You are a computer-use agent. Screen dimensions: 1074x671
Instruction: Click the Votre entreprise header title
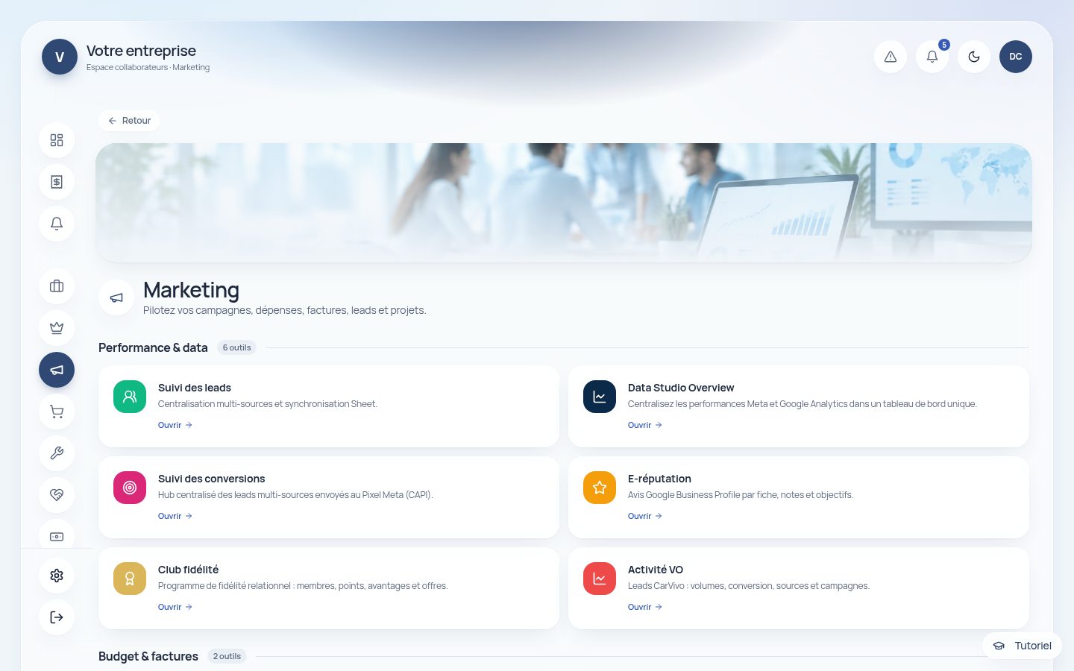[141, 51]
